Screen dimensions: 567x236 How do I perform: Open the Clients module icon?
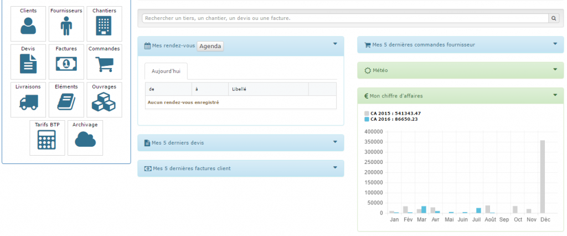28,26
